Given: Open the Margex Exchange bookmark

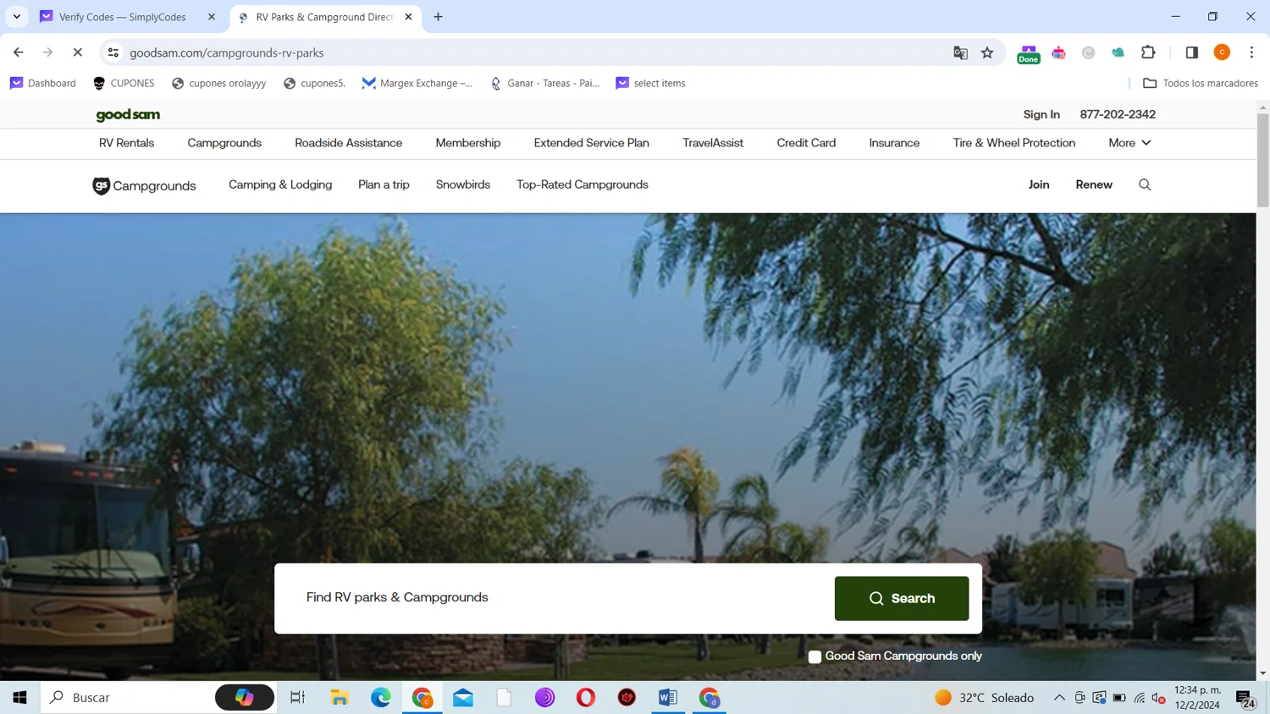Looking at the screenshot, I should [417, 83].
